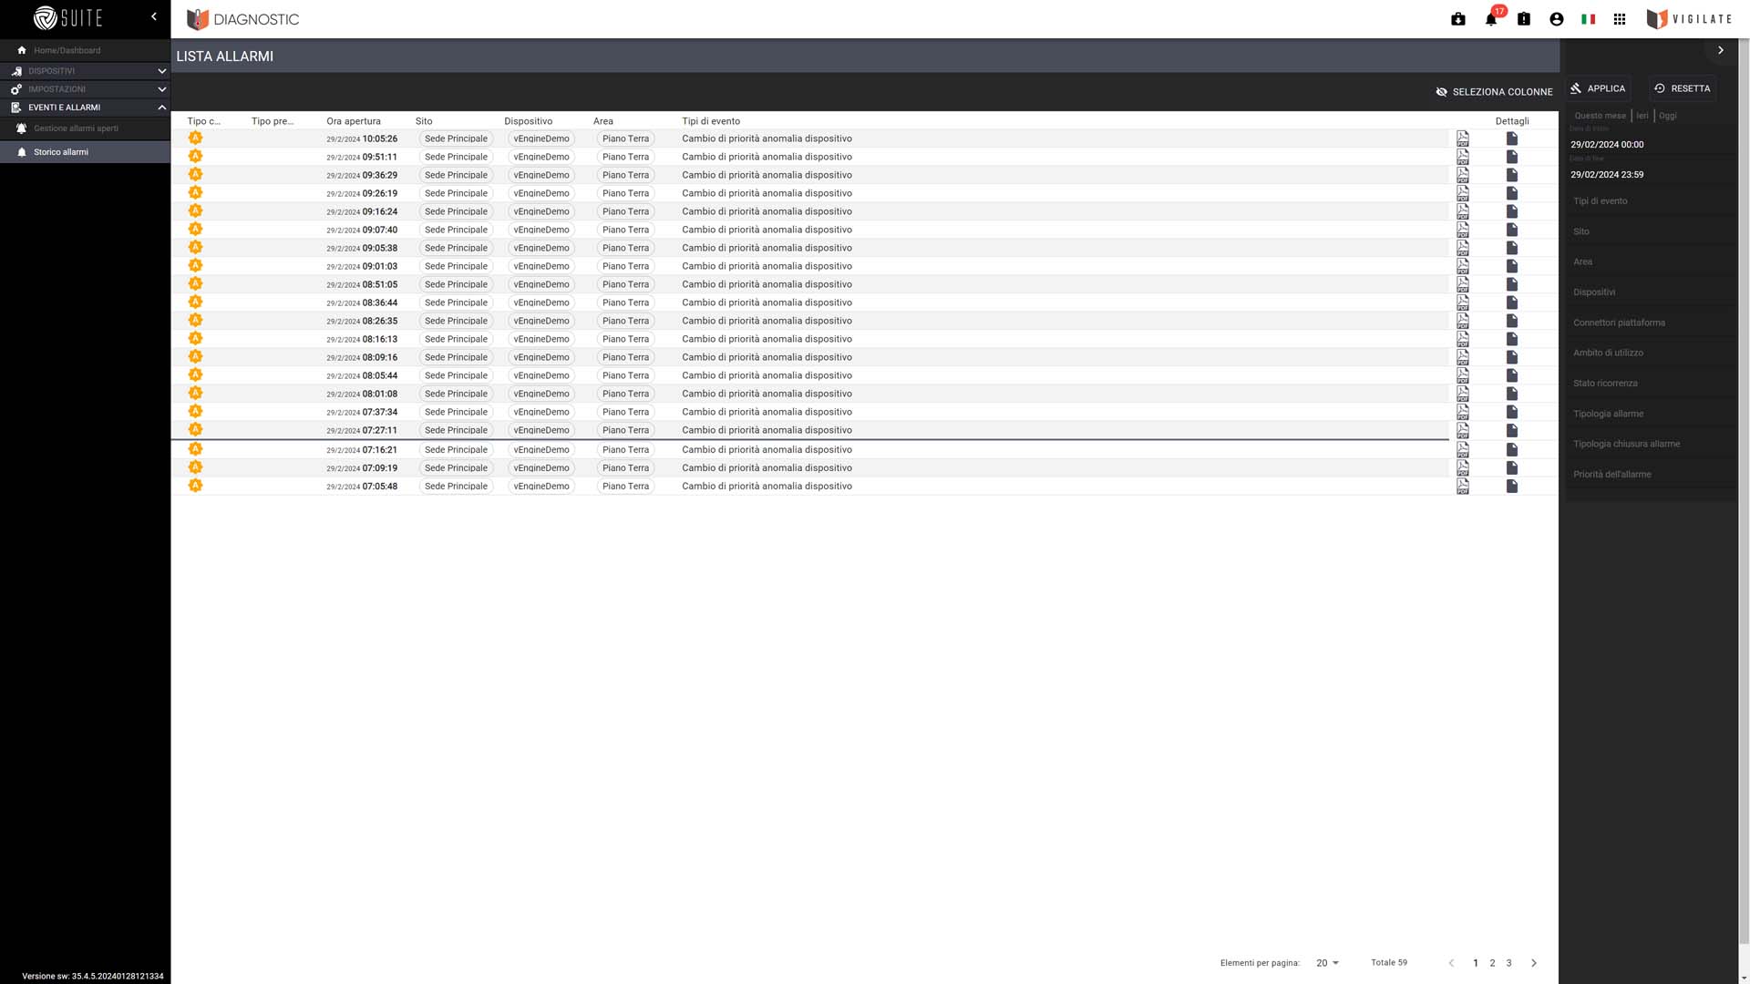Screen dimensions: 1750x984
Task: Click the alarm type icon of the 07:16:21 row
Action: pyautogui.click(x=195, y=449)
